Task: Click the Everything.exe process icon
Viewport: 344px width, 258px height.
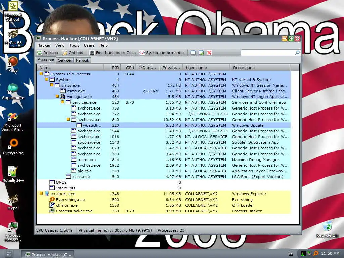Action: 52,199
